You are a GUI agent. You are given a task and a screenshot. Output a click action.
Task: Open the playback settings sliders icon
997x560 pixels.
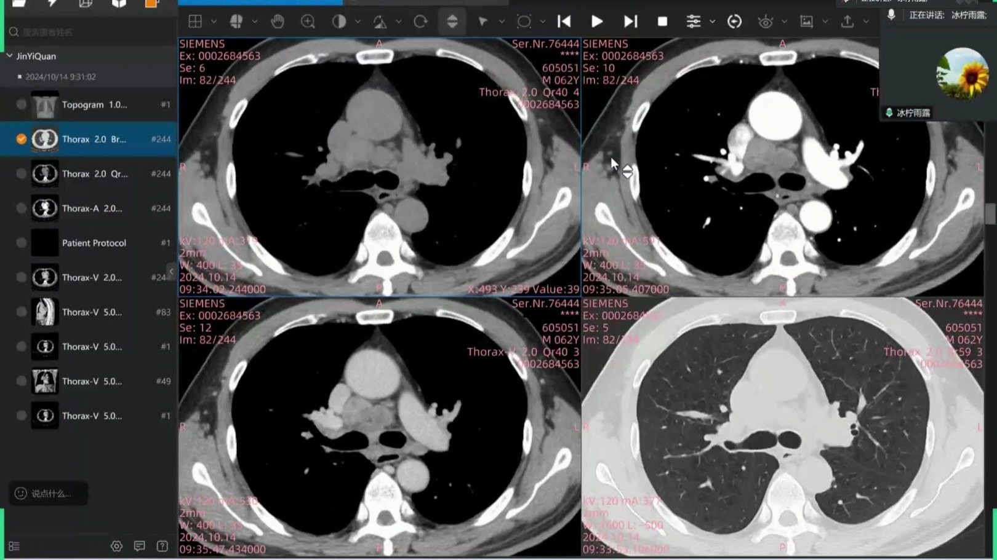(694, 22)
